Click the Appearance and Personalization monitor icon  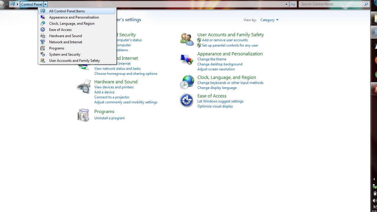187,59
